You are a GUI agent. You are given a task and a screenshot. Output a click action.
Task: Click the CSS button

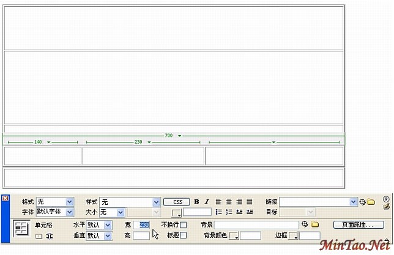tap(177, 202)
